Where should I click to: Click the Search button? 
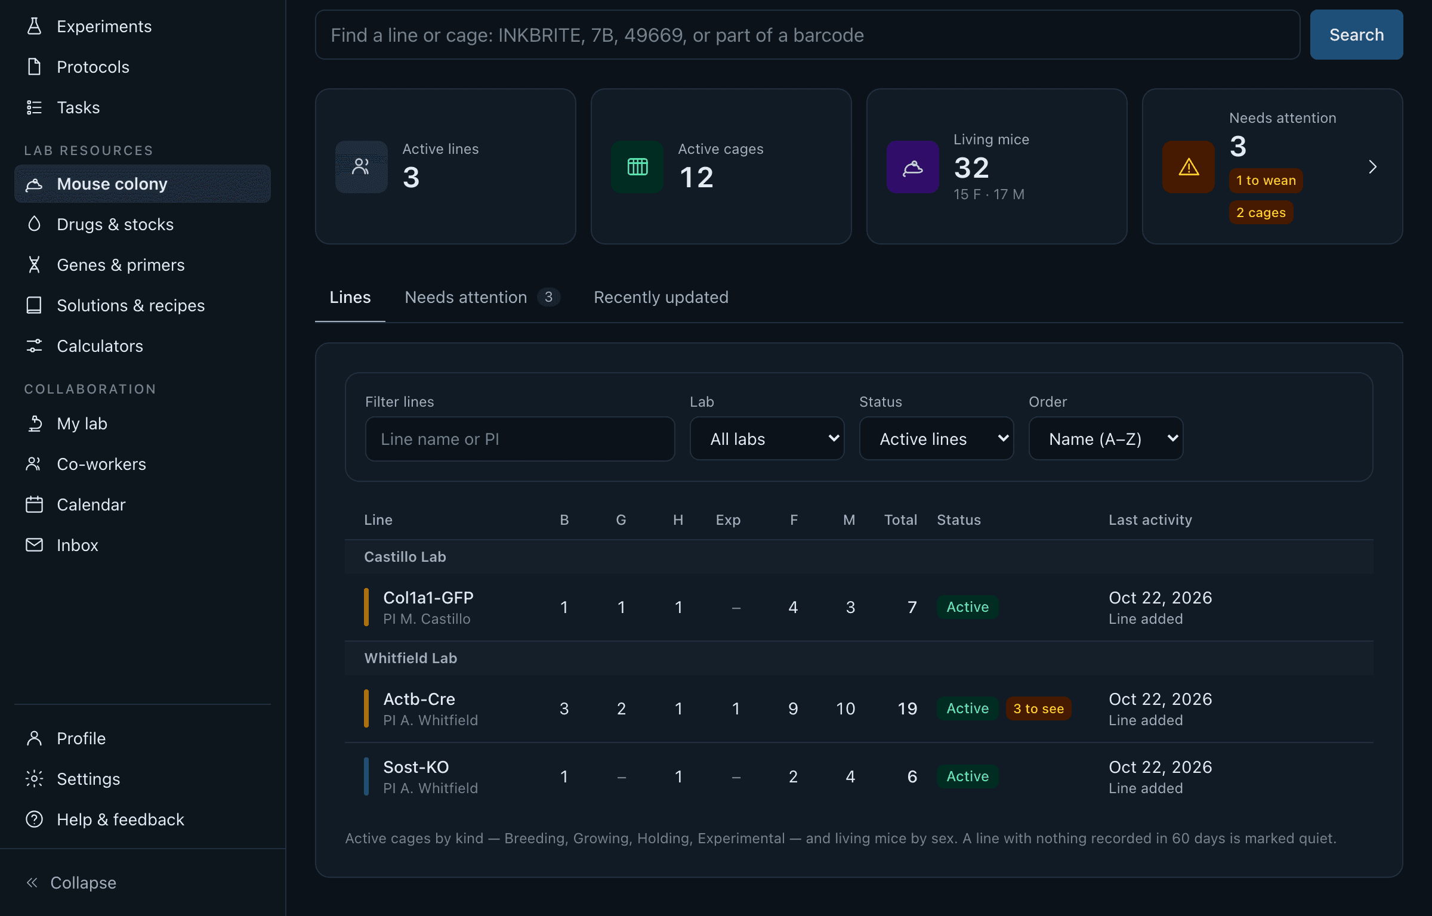coord(1356,35)
